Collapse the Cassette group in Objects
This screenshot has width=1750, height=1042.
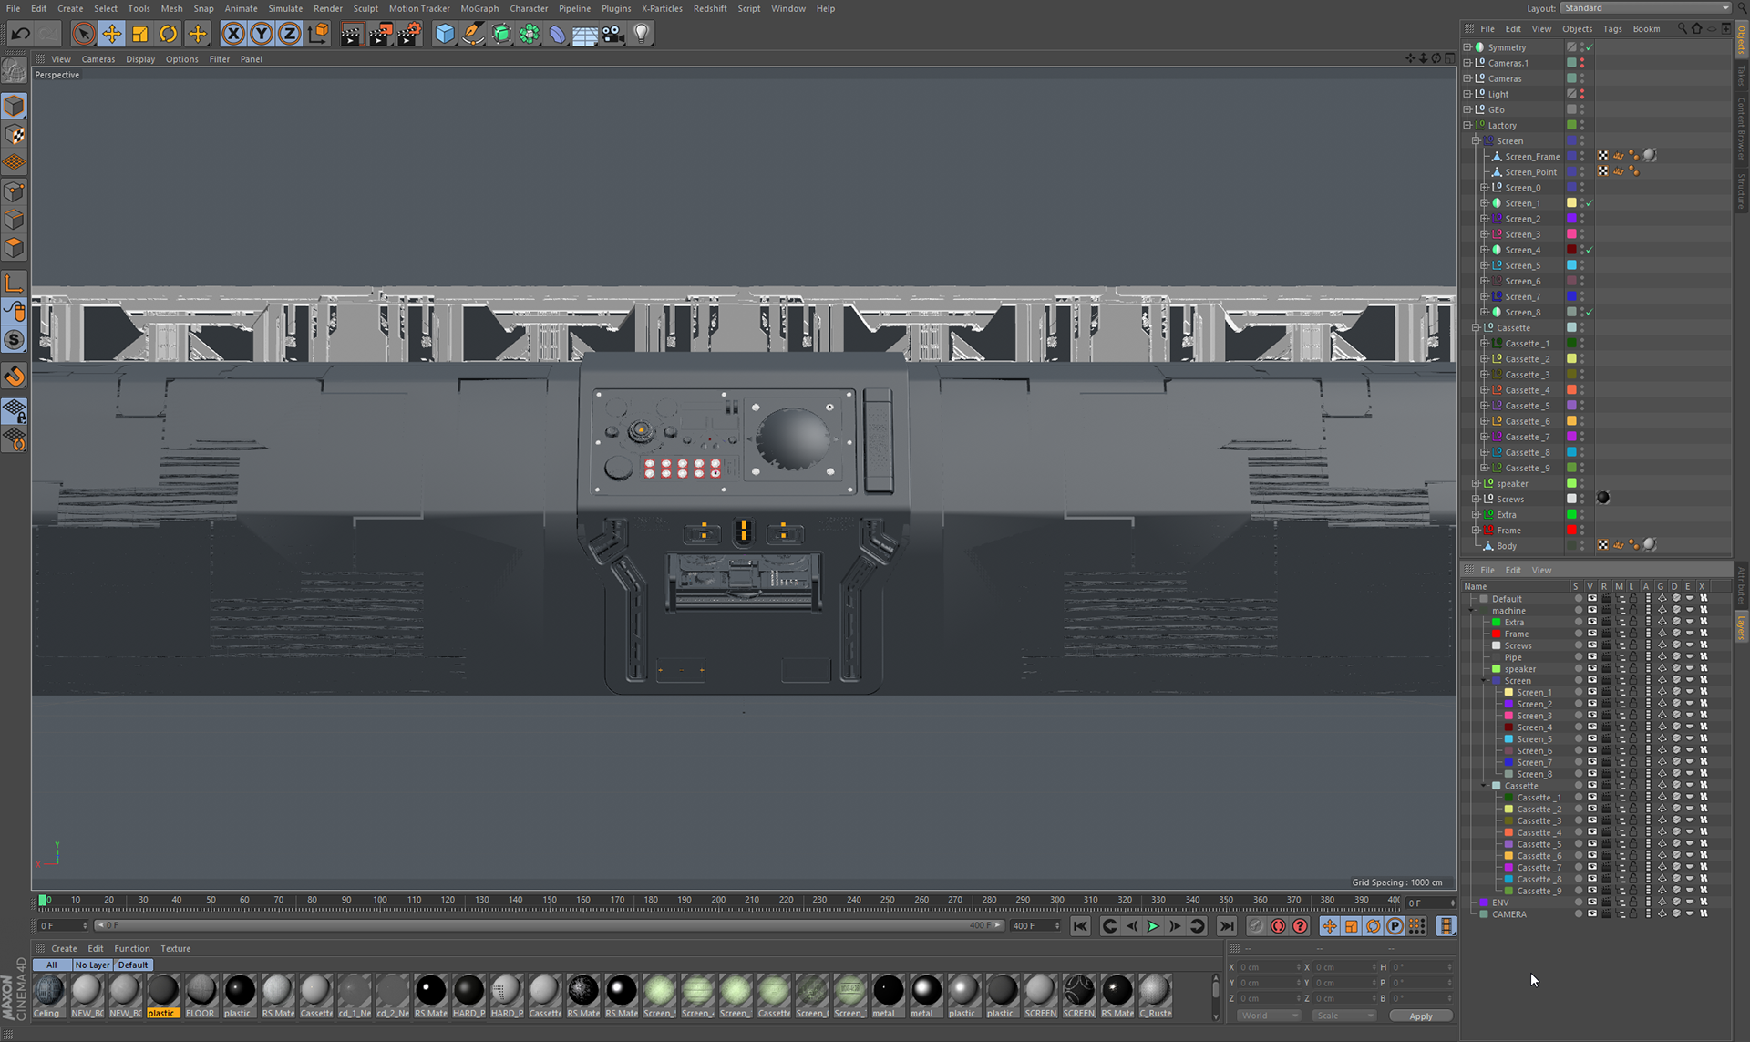(x=1476, y=328)
